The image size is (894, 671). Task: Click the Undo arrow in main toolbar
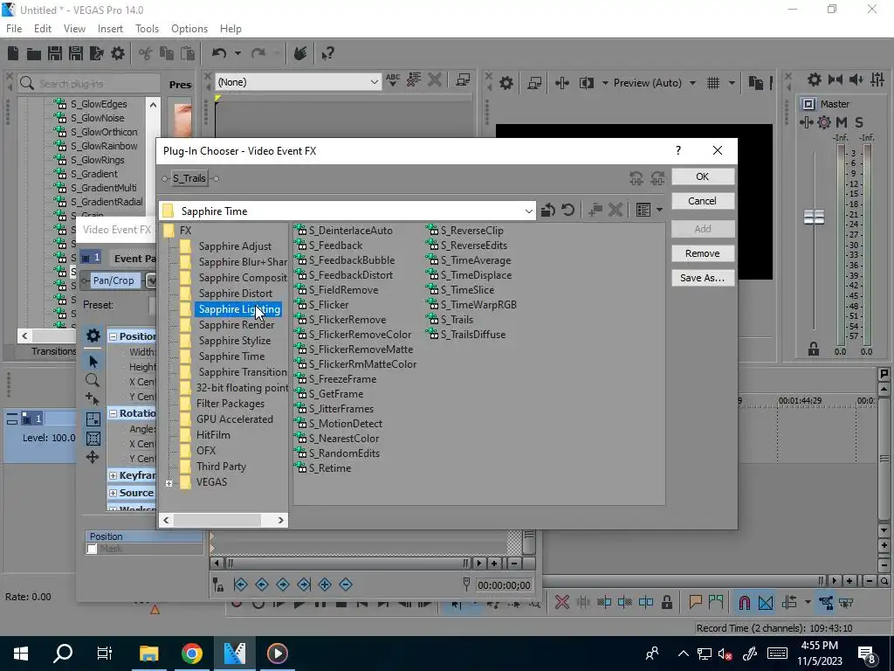click(219, 53)
